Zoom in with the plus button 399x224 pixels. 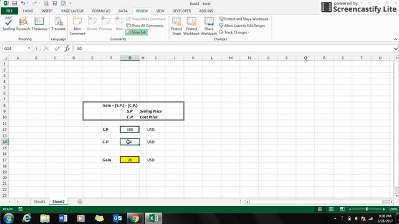click(384, 209)
